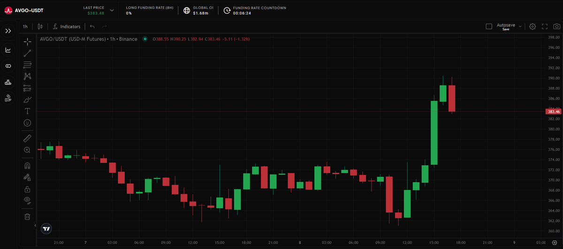563x249 pixels.
Task: Click the select layout checkbox square
Action: (489, 27)
